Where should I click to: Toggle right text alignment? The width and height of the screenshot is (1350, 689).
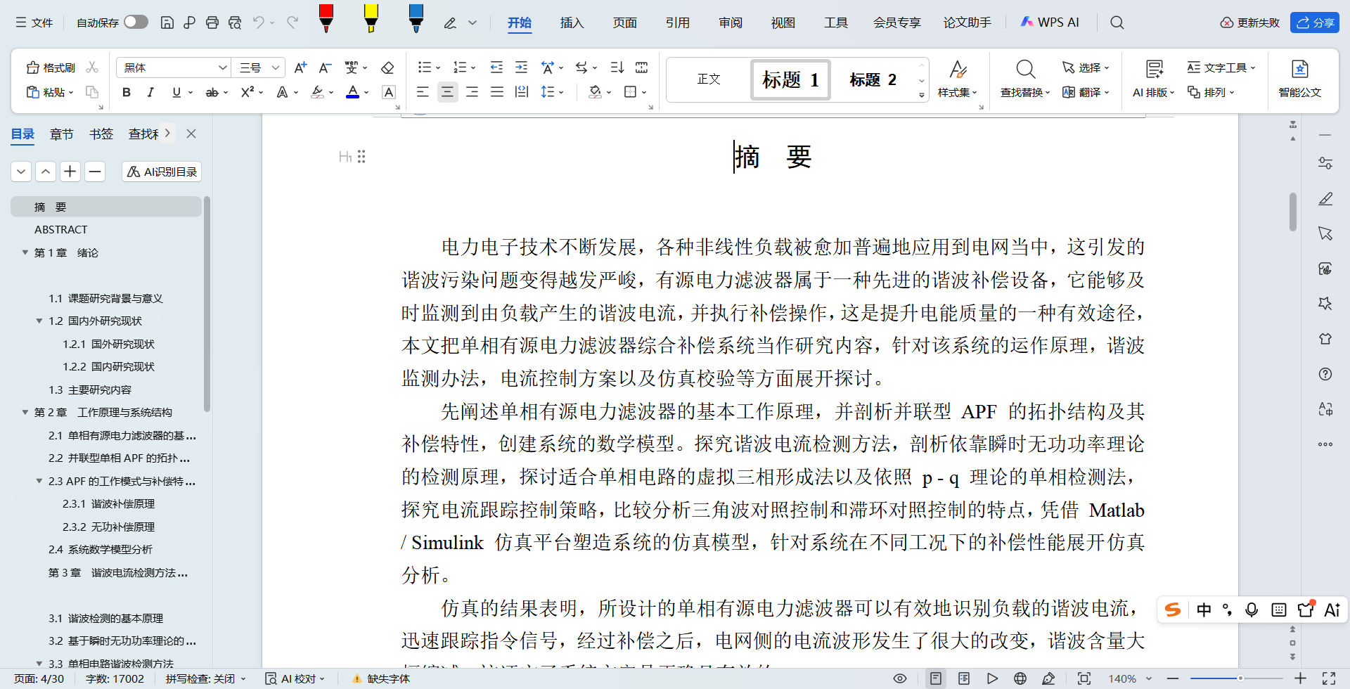click(x=472, y=92)
